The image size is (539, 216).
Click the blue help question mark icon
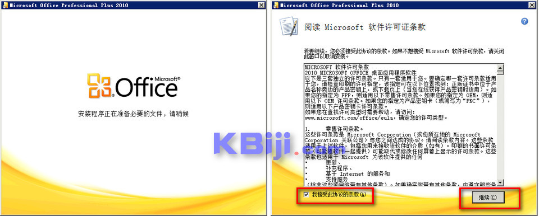[524, 21]
